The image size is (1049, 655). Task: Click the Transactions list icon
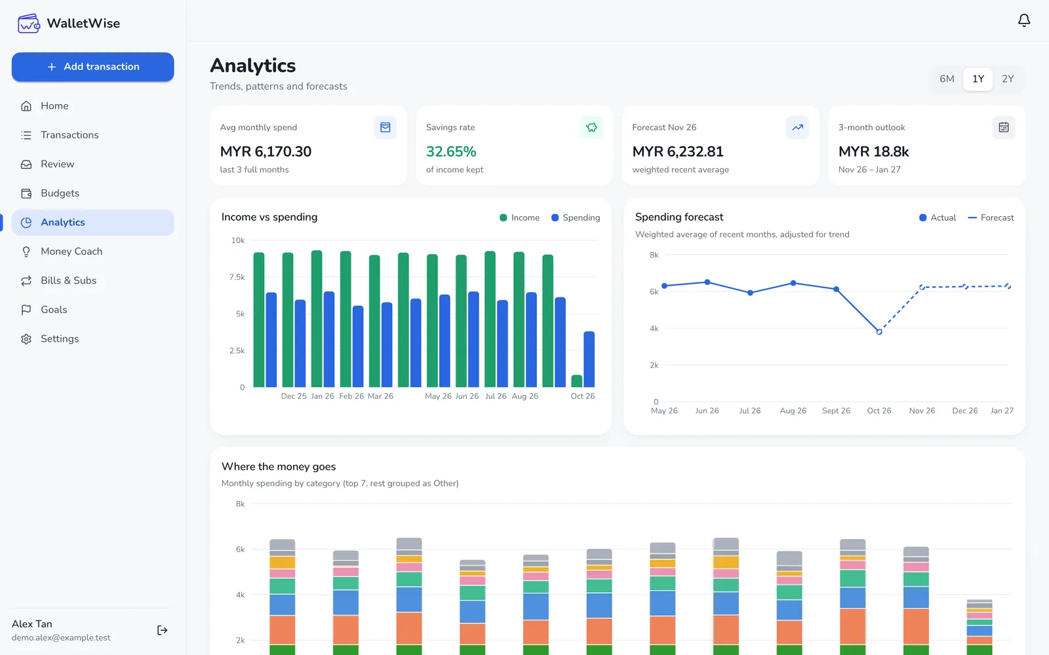click(26, 135)
